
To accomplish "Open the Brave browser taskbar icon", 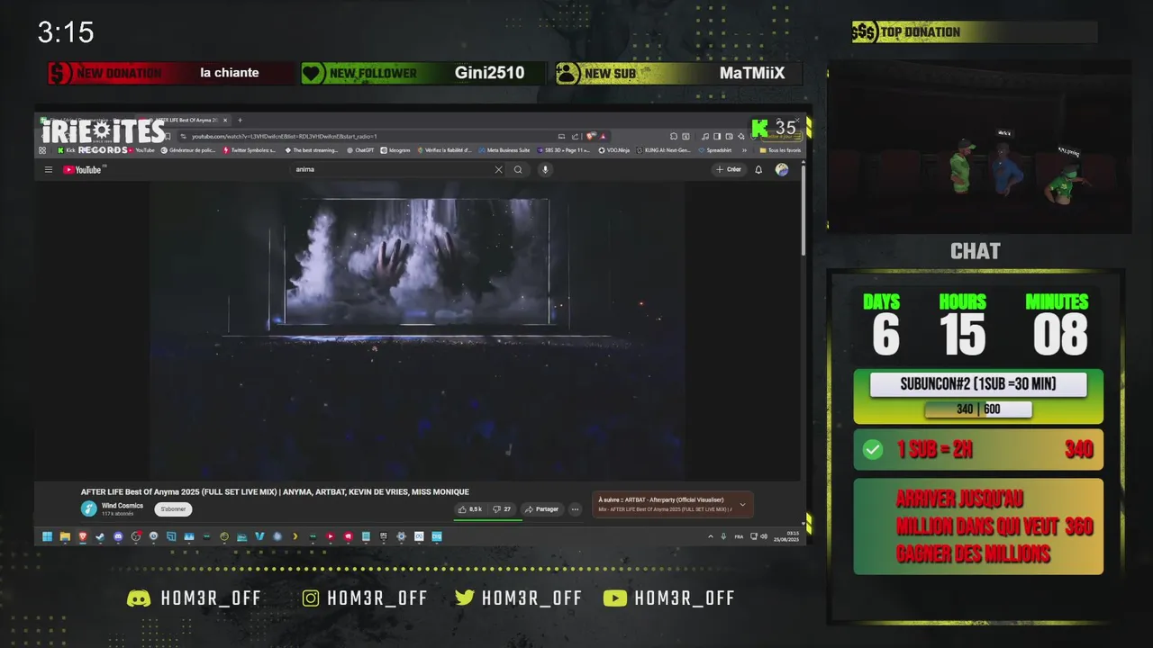I will tap(83, 536).
